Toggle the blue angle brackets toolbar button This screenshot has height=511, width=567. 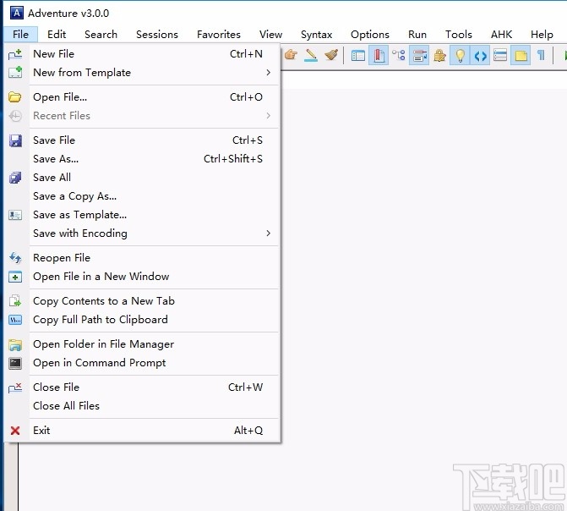point(480,55)
